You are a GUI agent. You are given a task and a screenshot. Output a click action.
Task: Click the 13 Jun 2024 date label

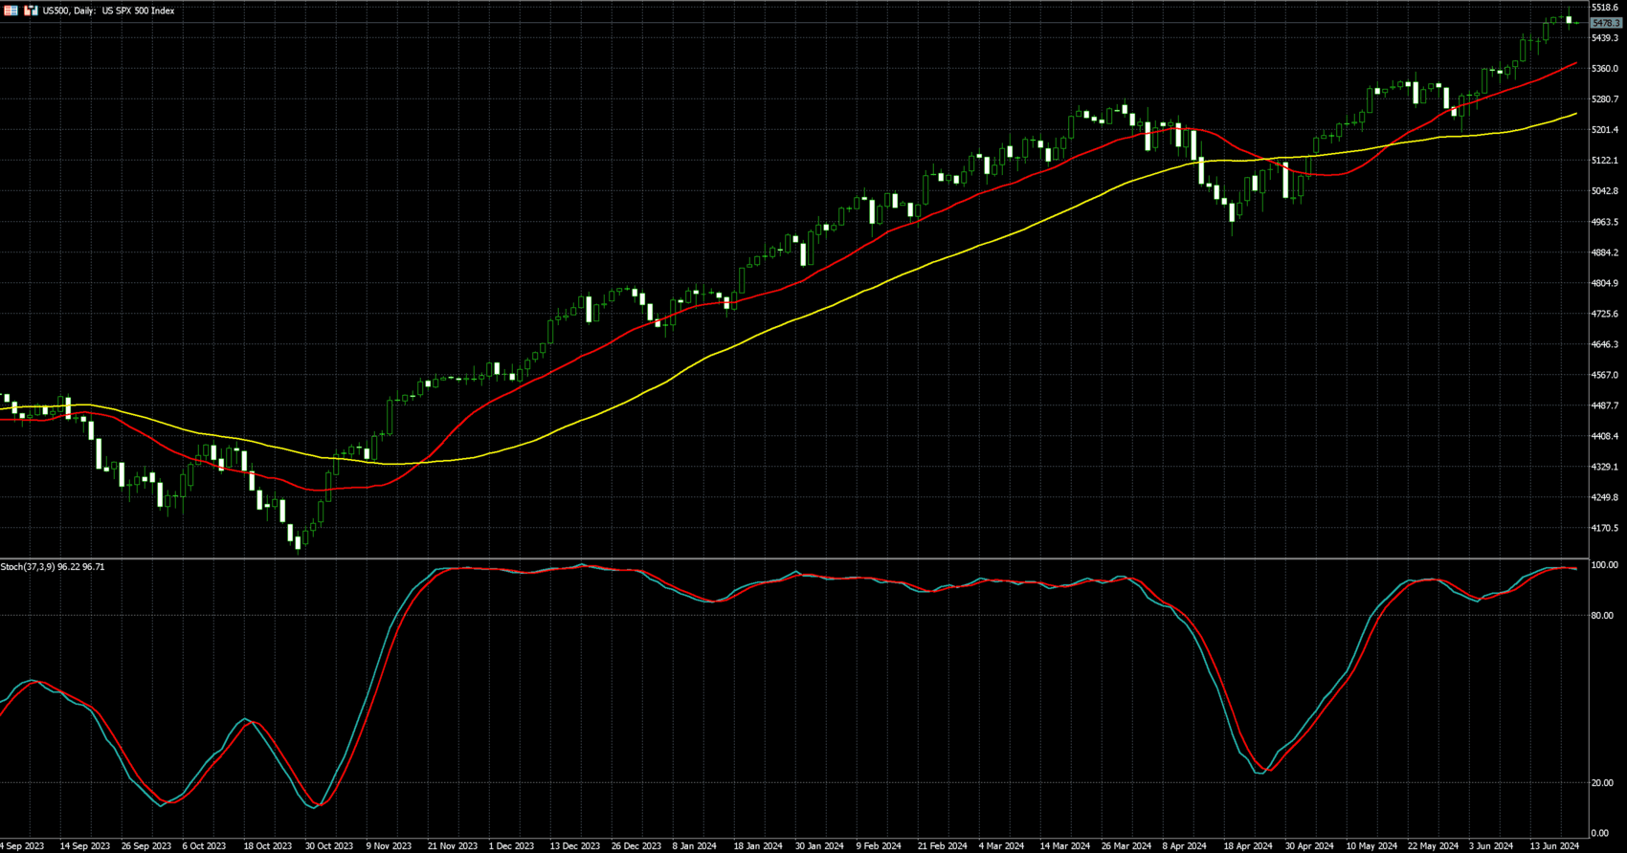pyautogui.click(x=1553, y=846)
